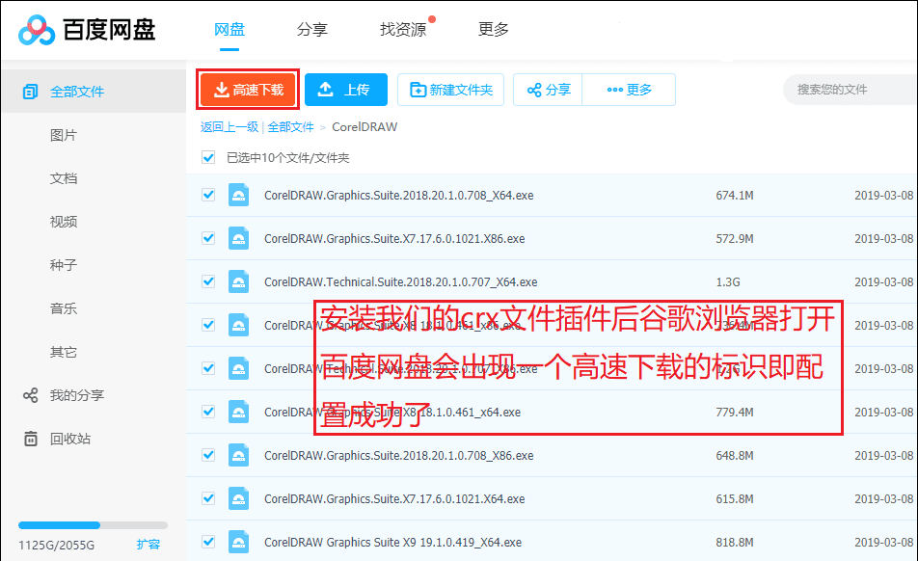The image size is (918, 561).
Task: Open the 网盘 tab
Action: [x=229, y=29]
